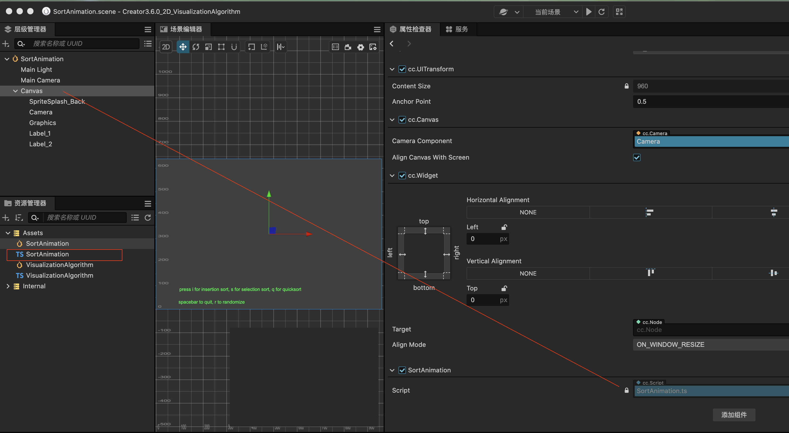Choose top-align option in Vertical Alignment

(x=651, y=273)
